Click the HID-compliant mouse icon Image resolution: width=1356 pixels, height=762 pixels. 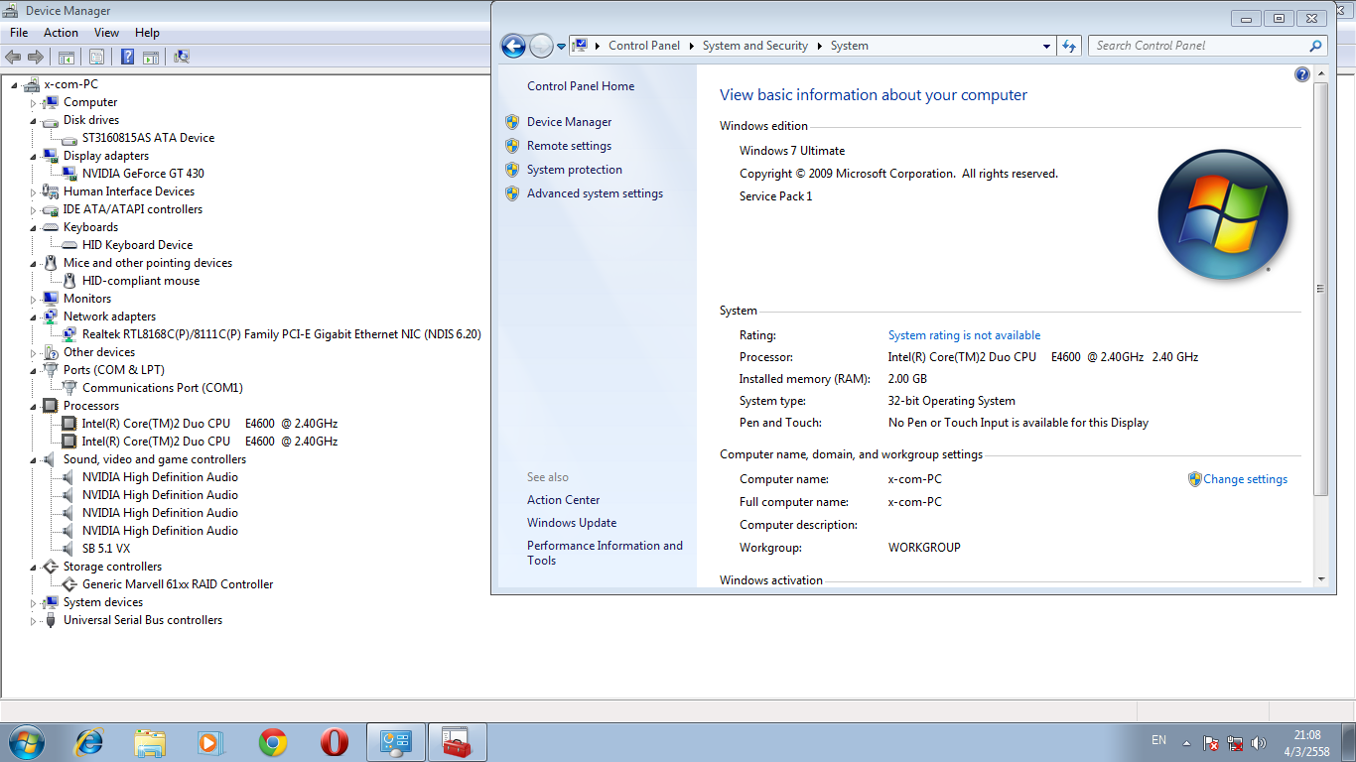pyautogui.click(x=69, y=281)
